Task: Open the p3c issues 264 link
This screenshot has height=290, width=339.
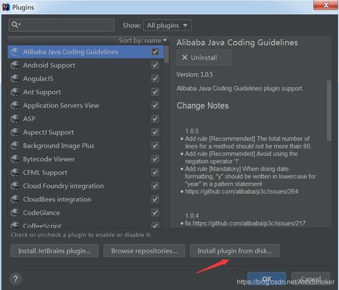Action: click(241, 192)
